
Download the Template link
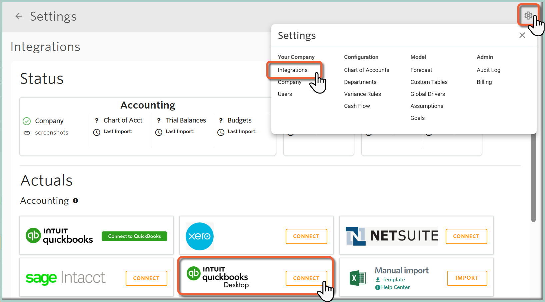393,280
